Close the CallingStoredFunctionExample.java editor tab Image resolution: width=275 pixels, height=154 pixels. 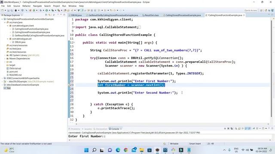point(244,15)
